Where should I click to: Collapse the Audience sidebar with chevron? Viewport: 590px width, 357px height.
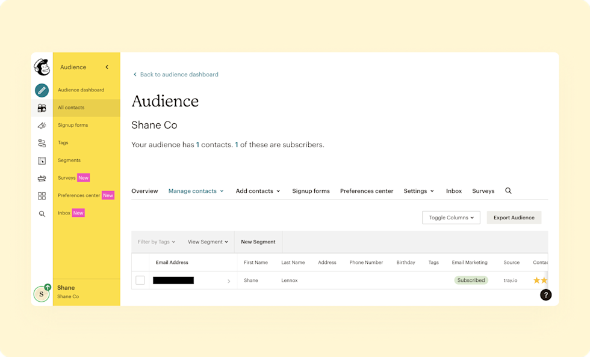(x=107, y=67)
